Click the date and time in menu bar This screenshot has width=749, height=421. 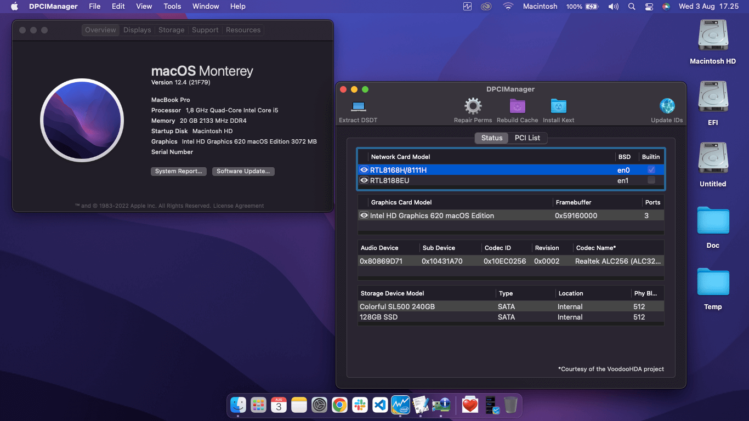point(708,7)
